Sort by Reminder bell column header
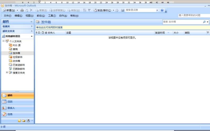This screenshot has width=210, height=131. pos(39,32)
